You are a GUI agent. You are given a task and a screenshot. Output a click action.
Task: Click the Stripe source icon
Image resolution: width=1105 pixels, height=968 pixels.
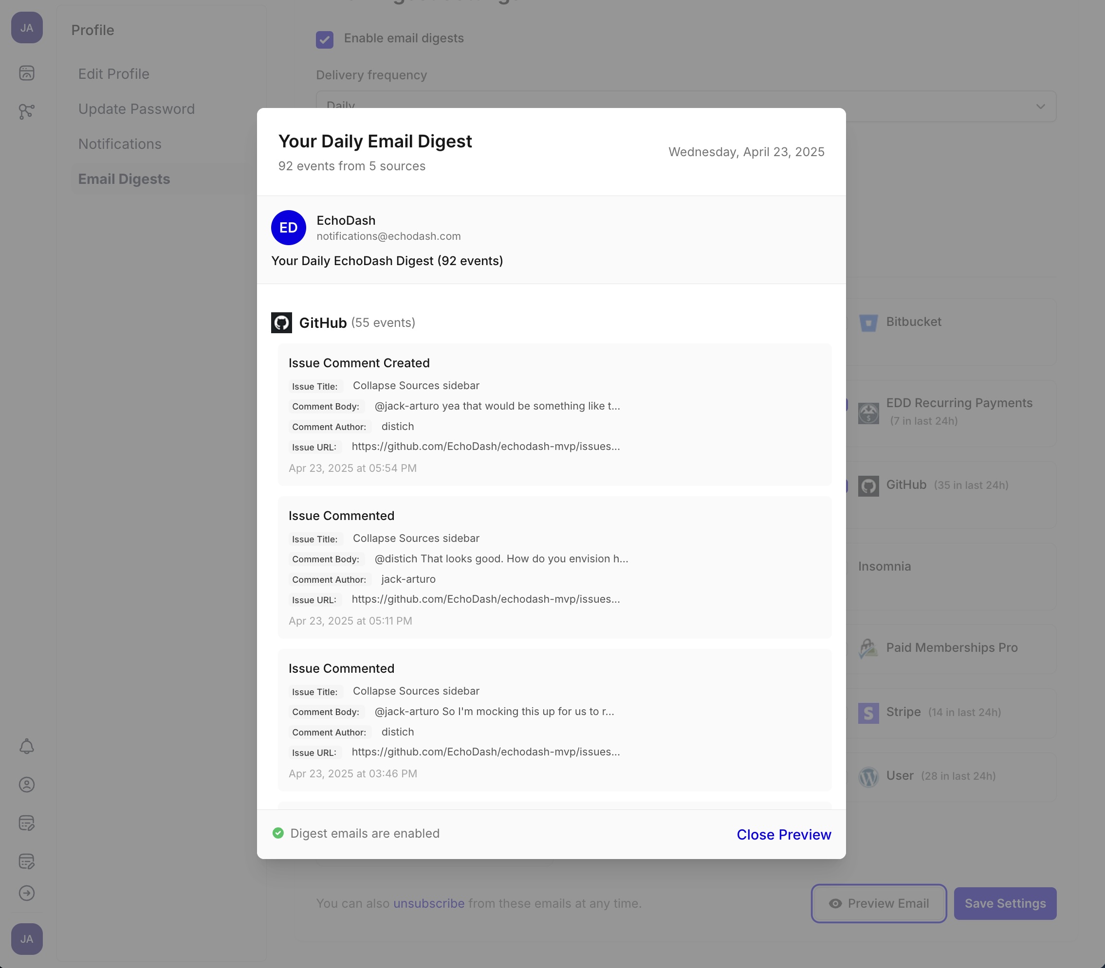(x=868, y=713)
